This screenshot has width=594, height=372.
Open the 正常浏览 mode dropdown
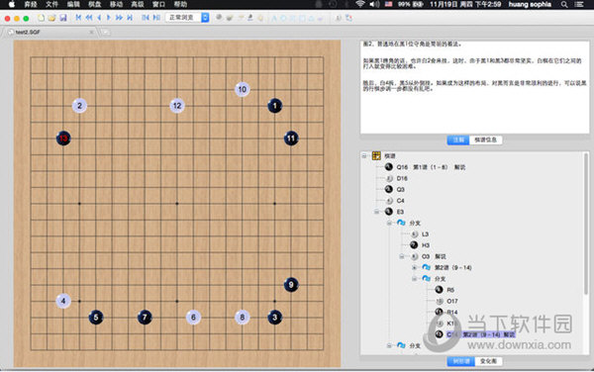[187, 18]
